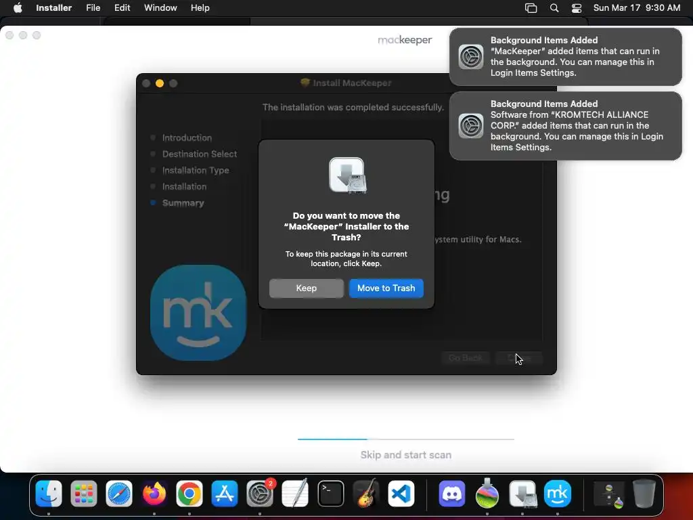Screen dimensions: 693x520
Task: Open Control Center in the menu bar
Action: 577,8
